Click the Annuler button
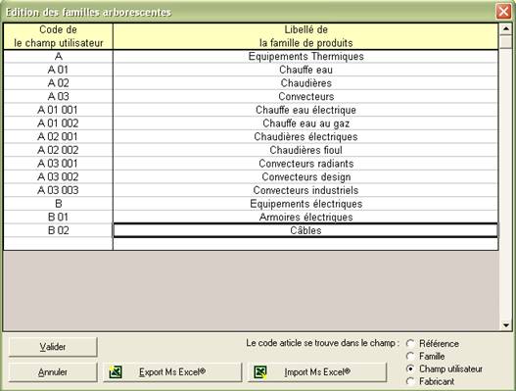 click(53, 372)
